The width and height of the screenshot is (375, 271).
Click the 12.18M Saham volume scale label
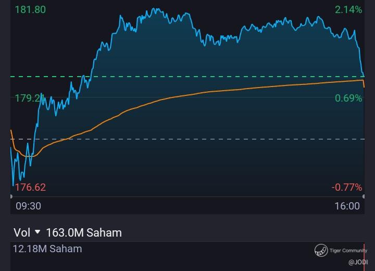47,249
